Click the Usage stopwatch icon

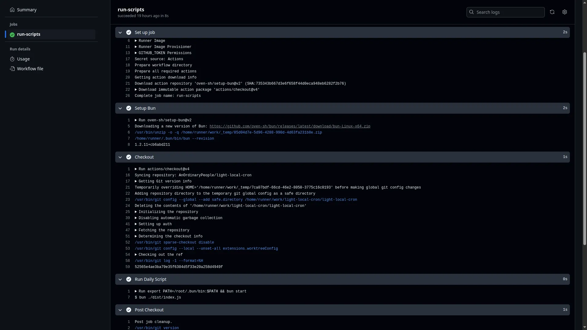click(x=12, y=59)
